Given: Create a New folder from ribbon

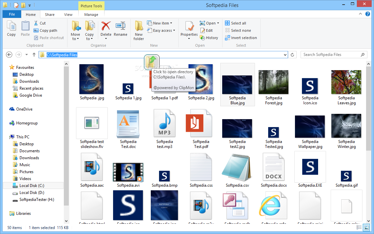Looking at the screenshot, I should (x=139, y=30).
